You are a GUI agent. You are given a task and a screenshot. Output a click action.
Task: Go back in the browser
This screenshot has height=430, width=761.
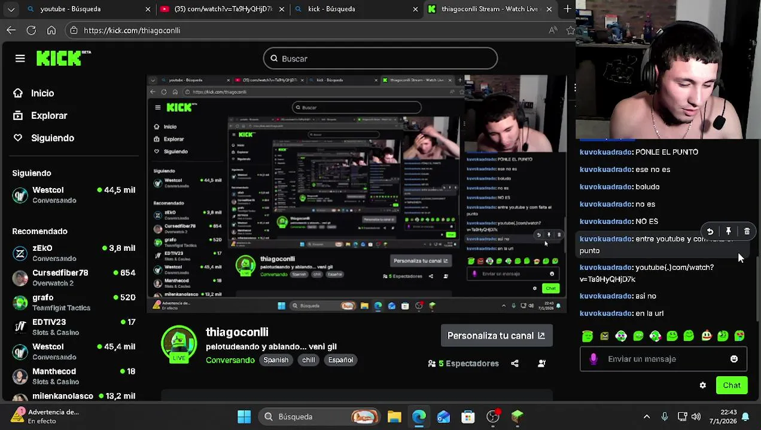click(11, 30)
